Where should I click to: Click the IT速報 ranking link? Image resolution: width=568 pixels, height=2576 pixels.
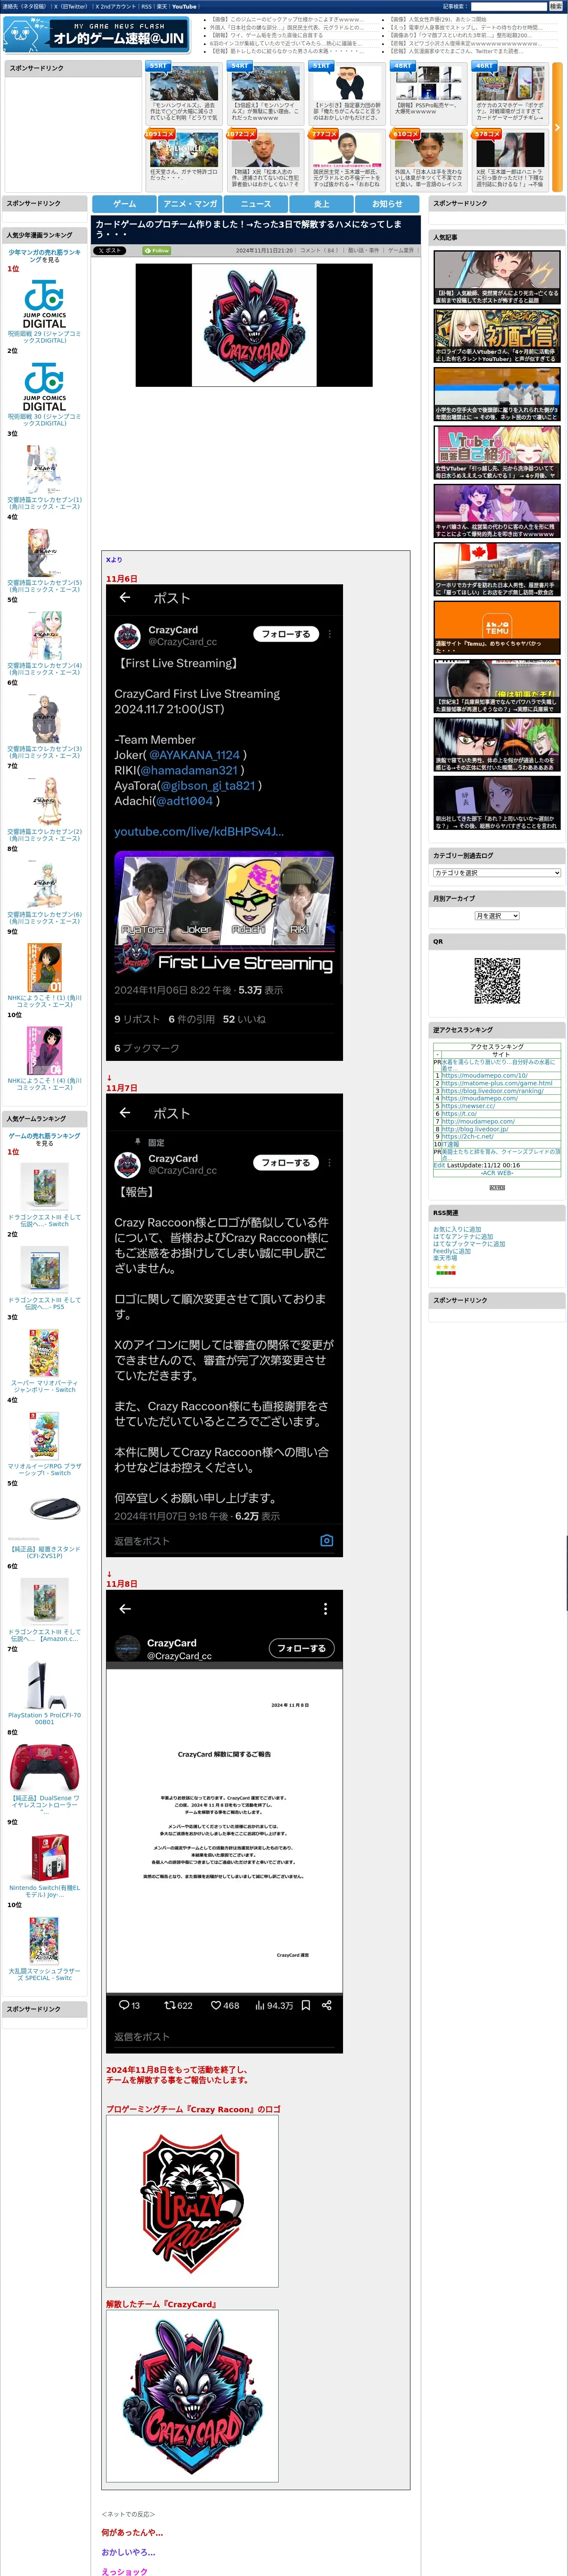point(450,1144)
